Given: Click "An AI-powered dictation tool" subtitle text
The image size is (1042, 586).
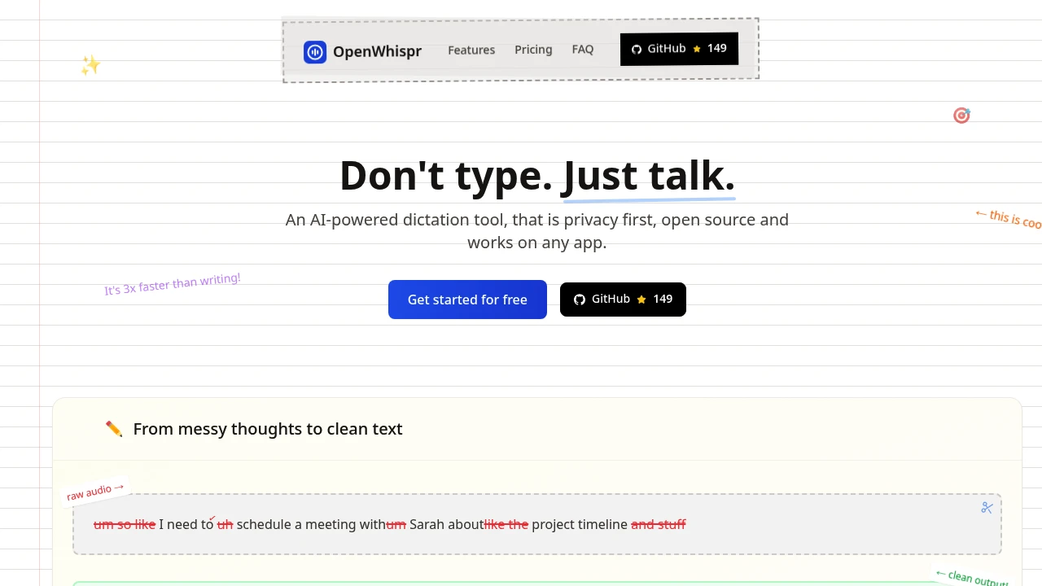Looking at the screenshot, I should (x=537, y=231).
